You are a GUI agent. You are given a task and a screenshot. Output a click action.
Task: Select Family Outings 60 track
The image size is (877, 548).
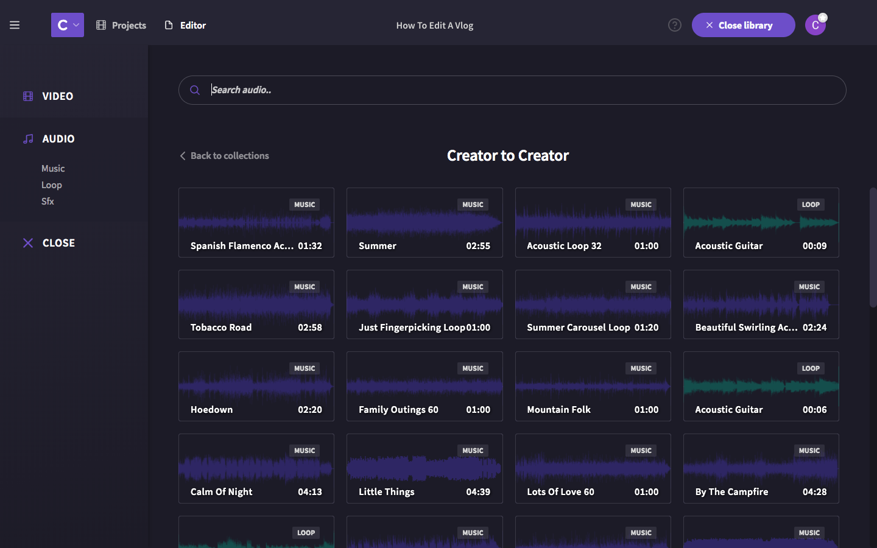click(x=424, y=386)
